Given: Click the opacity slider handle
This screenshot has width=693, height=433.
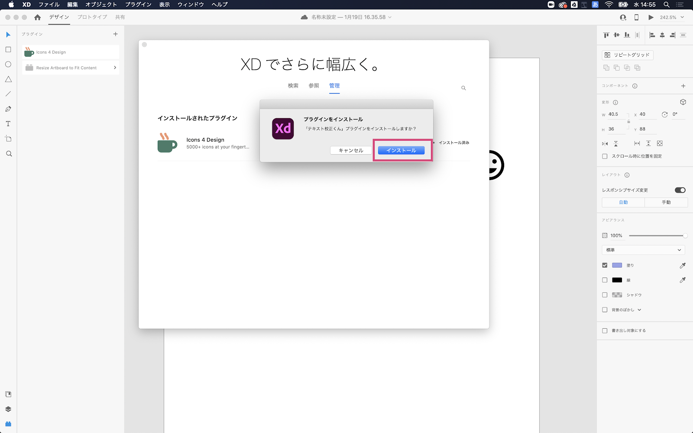Looking at the screenshot, I should 685,236.
